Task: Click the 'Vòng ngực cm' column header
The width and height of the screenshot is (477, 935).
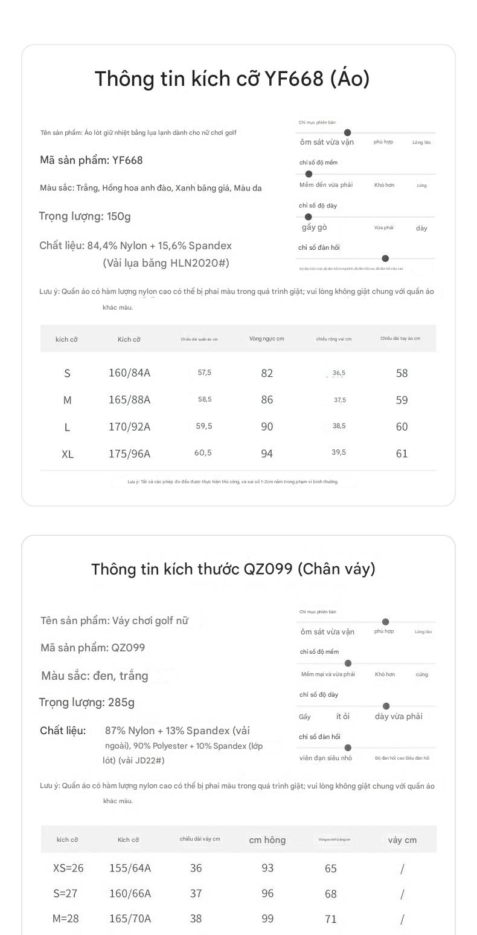Action: [266, 339]
